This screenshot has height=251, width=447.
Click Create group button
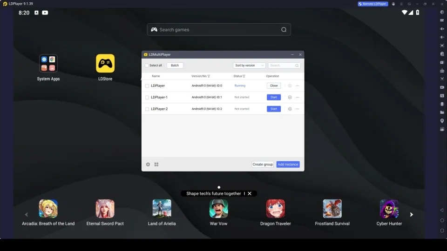[263, 165]
